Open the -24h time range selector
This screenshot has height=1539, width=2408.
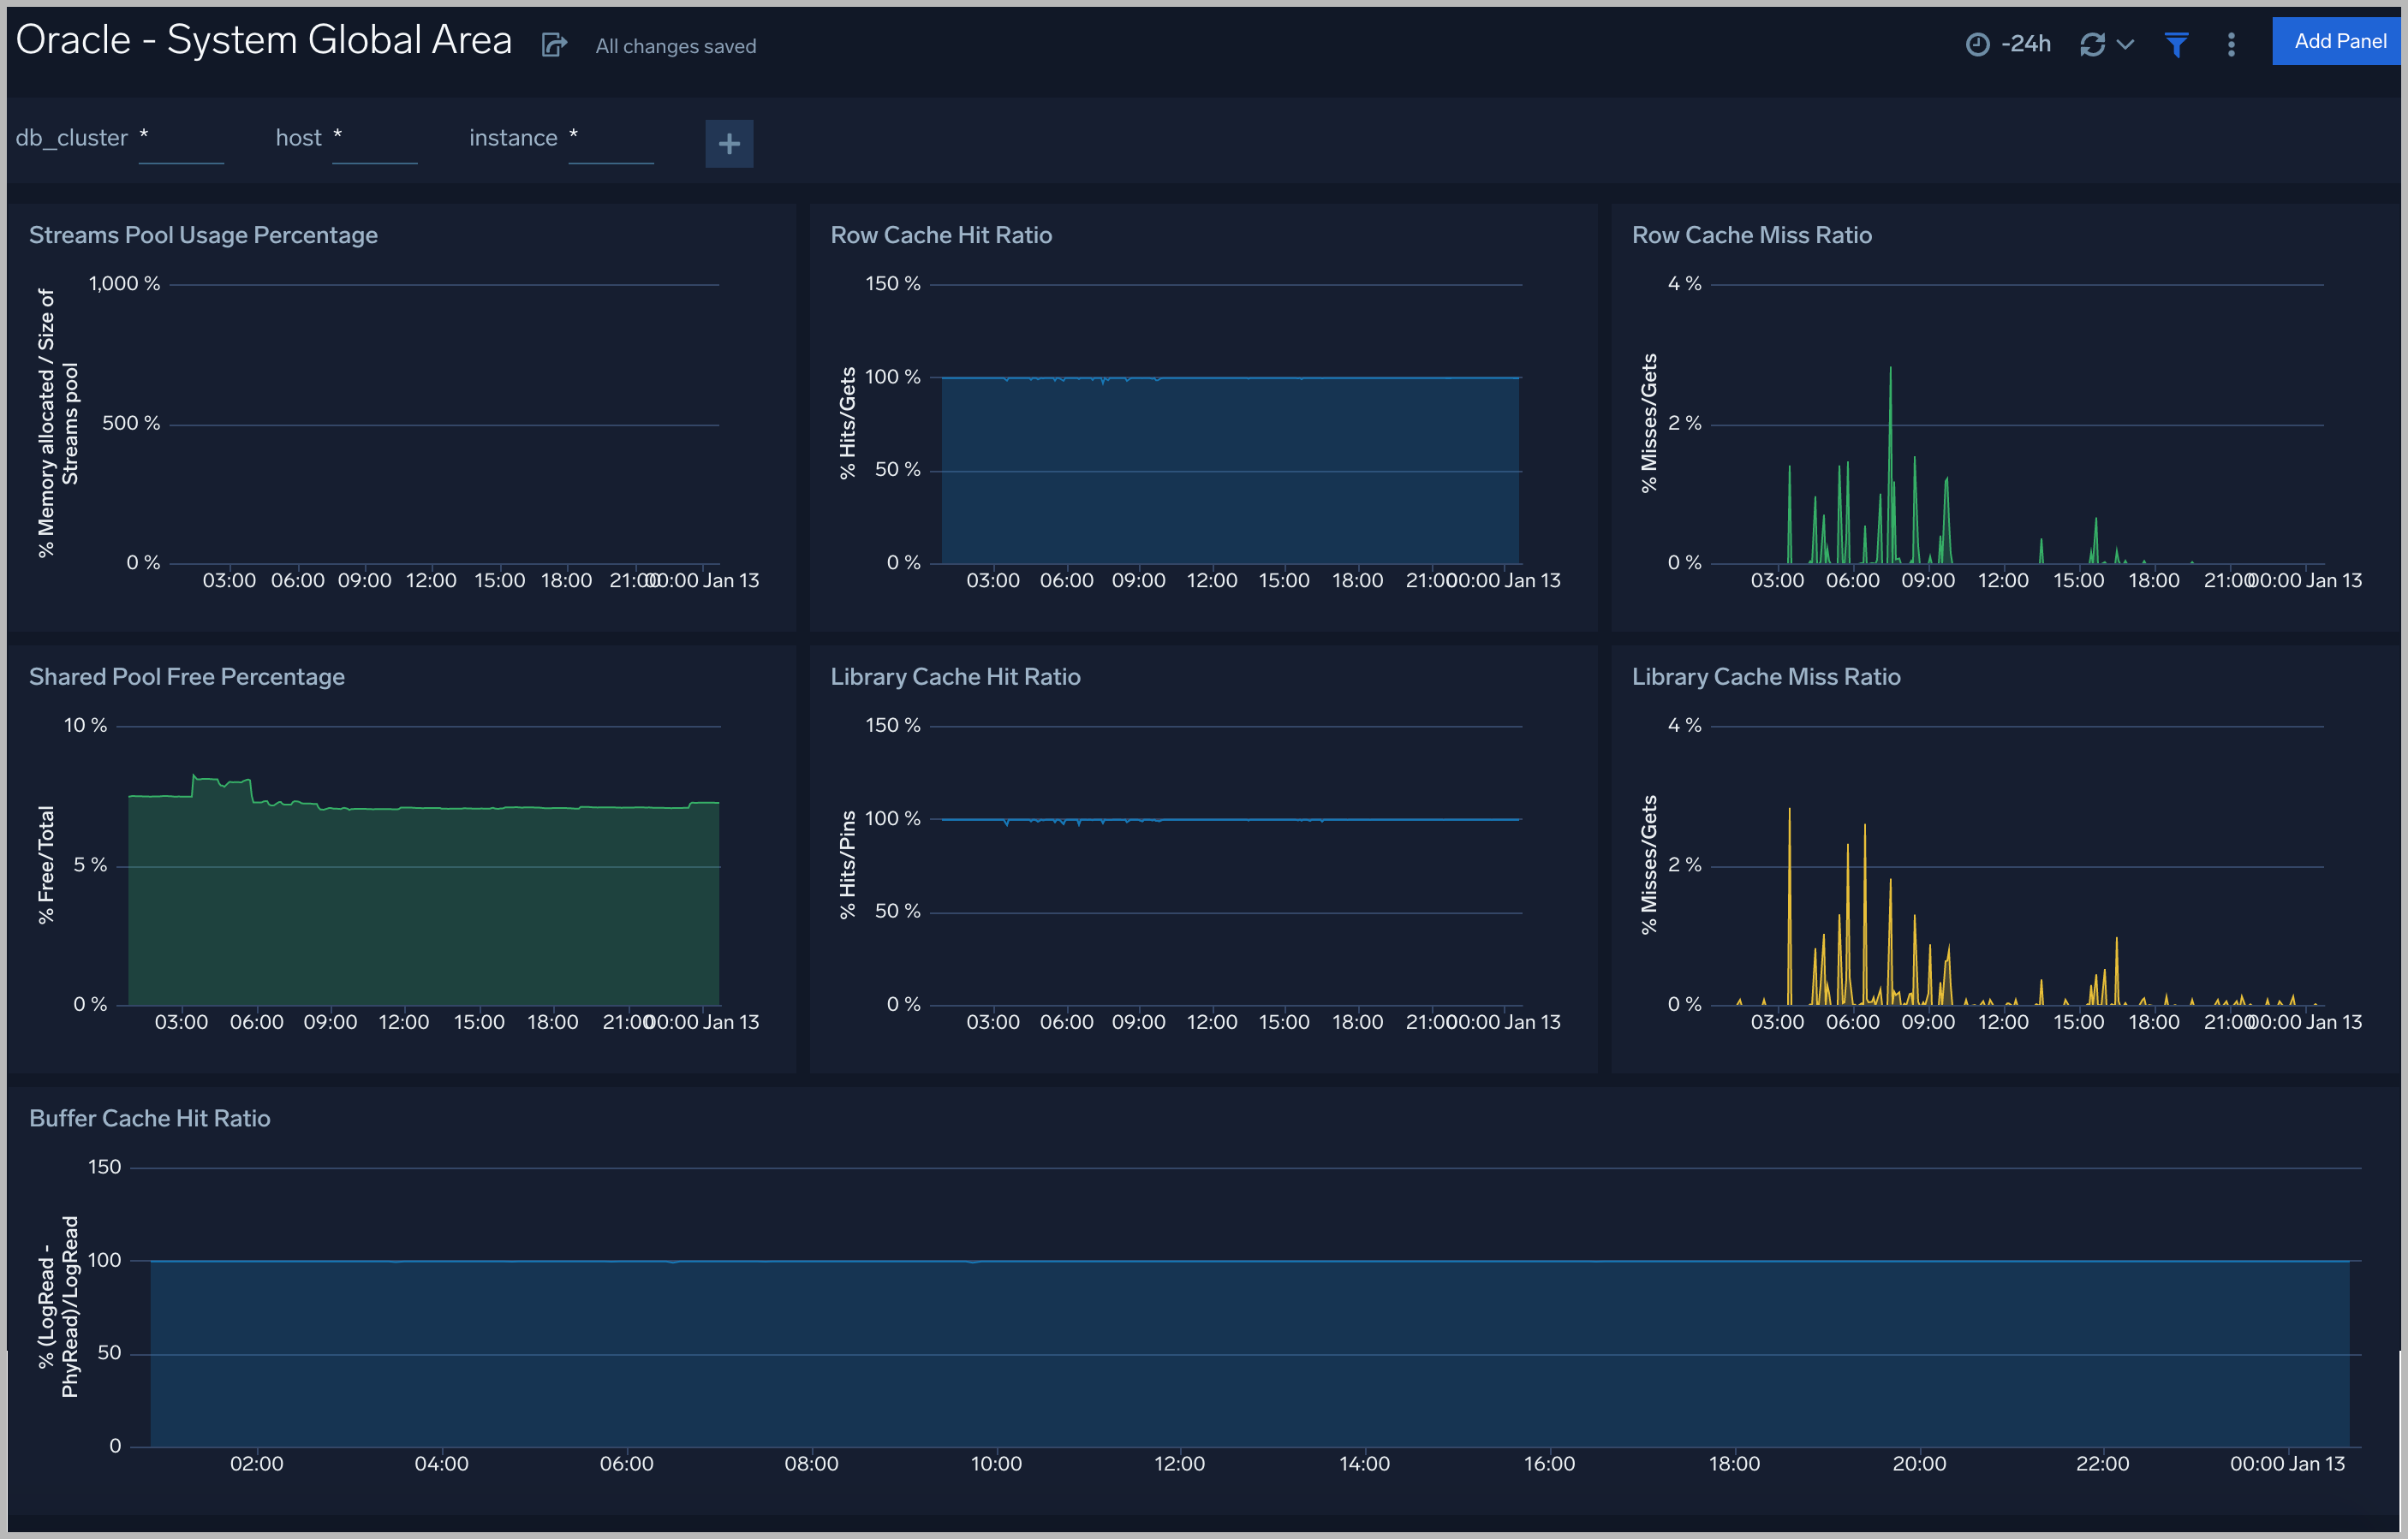point(2027,44)
